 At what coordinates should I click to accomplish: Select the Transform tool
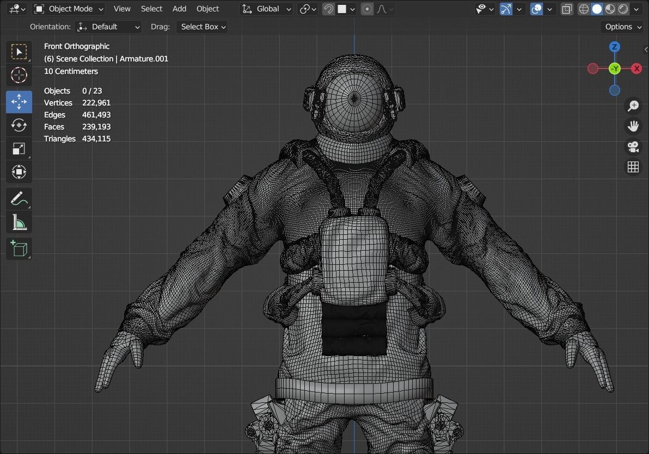point(19,172)
